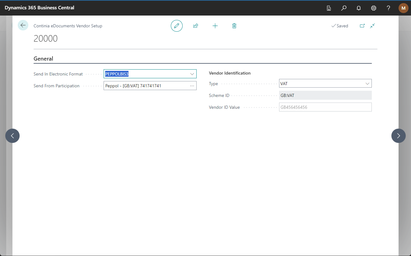
Task: Toggle edit mode with pencil icon
Action: (177, 26)
